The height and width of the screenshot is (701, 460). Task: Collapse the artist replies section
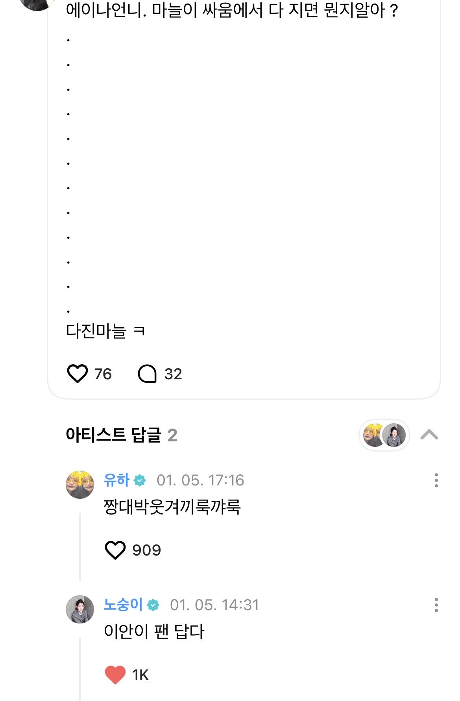point(429,435)
